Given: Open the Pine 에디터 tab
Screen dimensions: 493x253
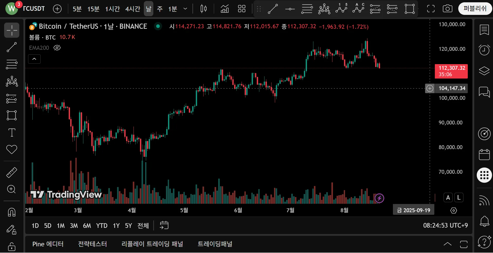Looking at the screenshot, I should [48, 244].
